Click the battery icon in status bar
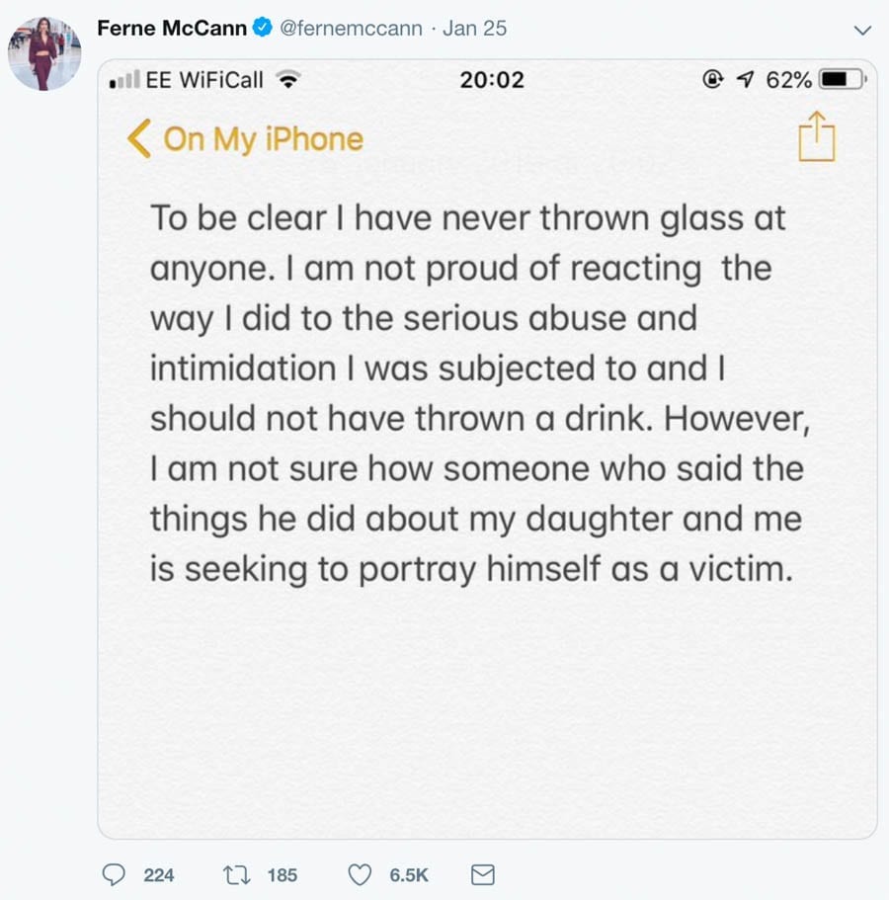 coord(841,80)
